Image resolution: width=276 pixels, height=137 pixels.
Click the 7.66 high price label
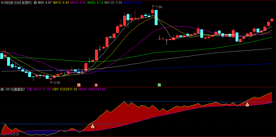pyautogui.click(x=159, y=7)
